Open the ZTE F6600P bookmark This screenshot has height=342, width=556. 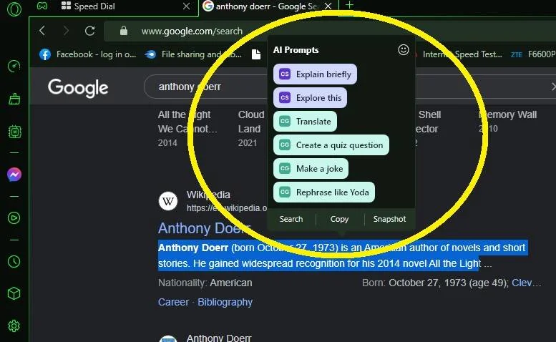click(532, 54)
